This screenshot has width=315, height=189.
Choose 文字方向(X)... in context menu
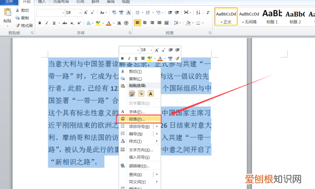(140, 150)
